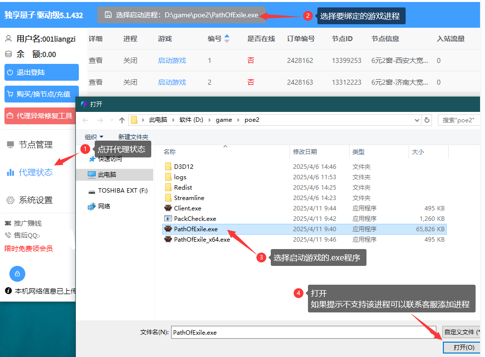Click the forward arrow in file dialog
Image resolution: width=485 pixels, height=357 pixels.
100,120
